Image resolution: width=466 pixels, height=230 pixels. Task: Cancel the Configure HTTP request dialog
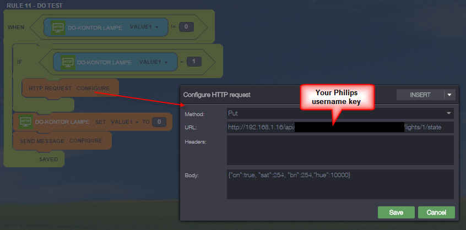click(436, 212)
